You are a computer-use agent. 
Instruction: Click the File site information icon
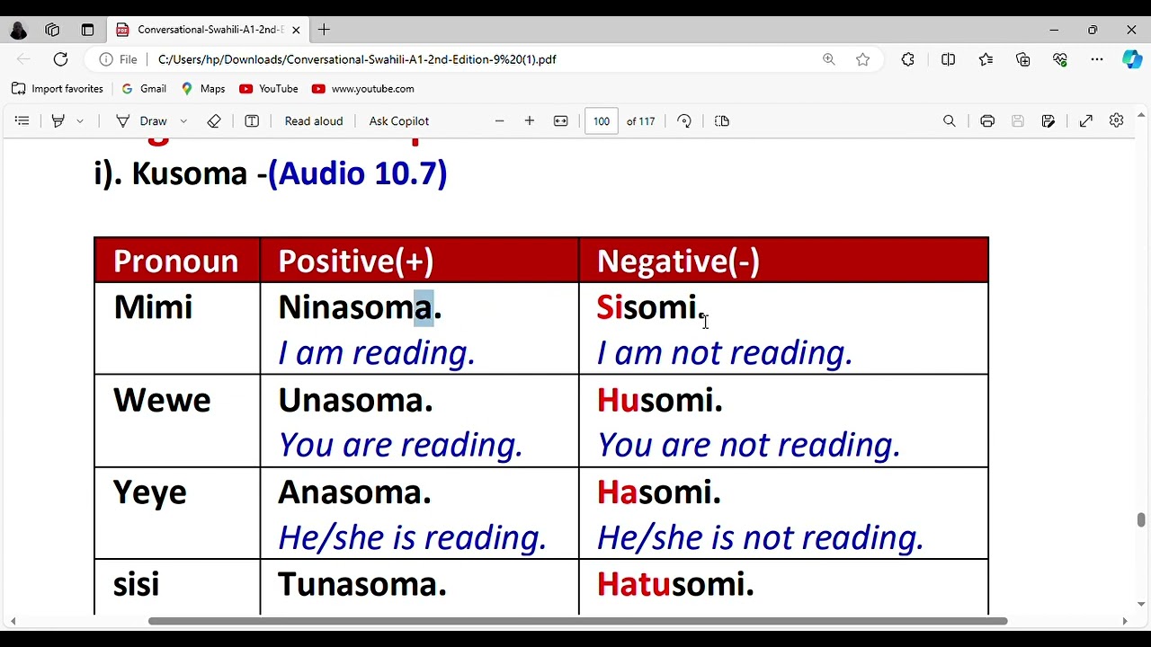118,59
